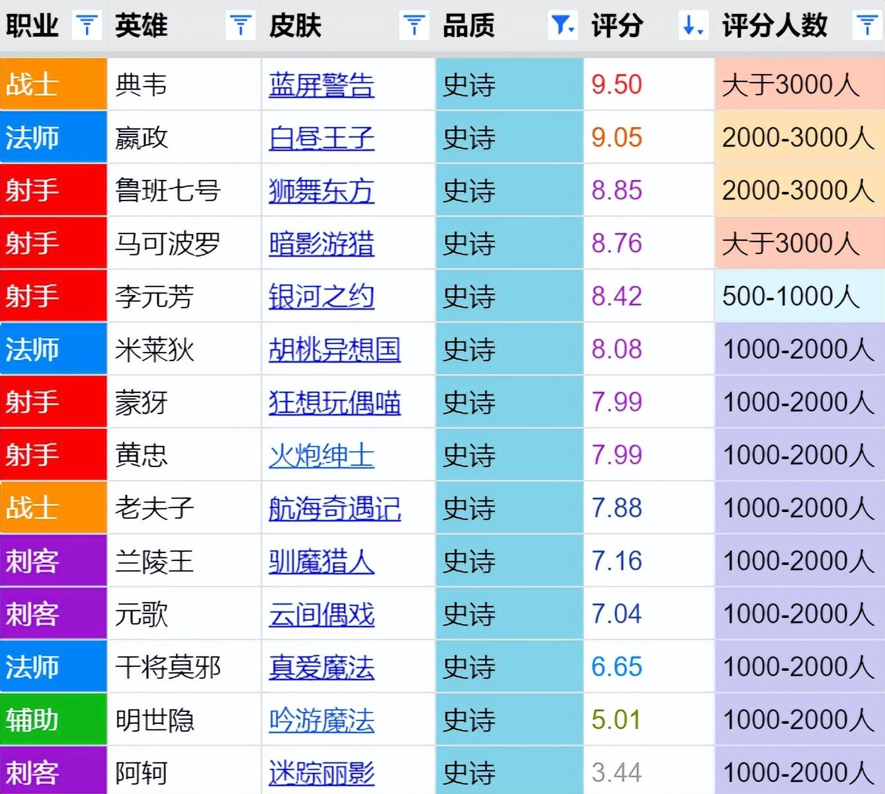
Task: Open the active filter on 品质 column
Action: (x=563, y=26)
